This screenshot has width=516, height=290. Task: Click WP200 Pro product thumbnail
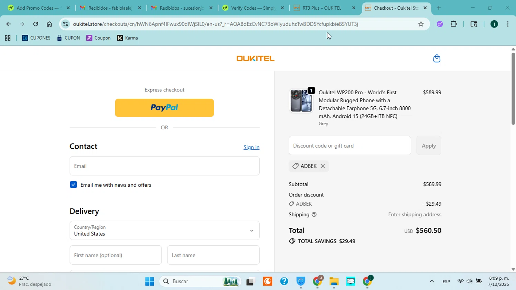tap(301, 100)
